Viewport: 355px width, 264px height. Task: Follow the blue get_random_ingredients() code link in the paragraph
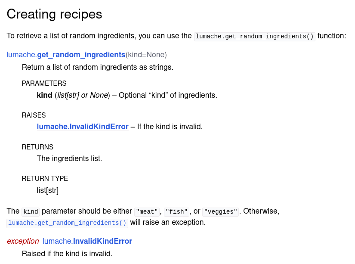67,223
